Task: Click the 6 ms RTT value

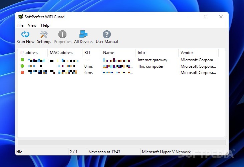Action: click(x=88, y=73)
